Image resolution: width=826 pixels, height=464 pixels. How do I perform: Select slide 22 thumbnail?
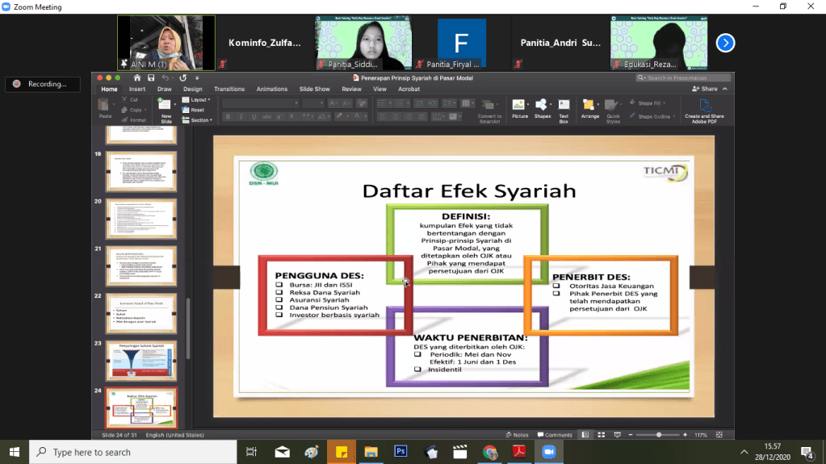(141, 313)
